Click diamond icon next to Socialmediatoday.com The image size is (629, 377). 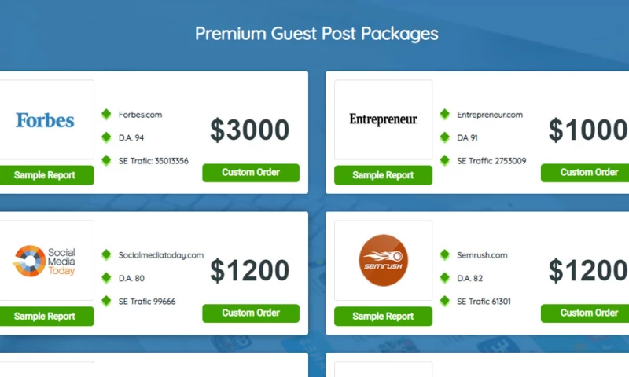pos(106,255)
